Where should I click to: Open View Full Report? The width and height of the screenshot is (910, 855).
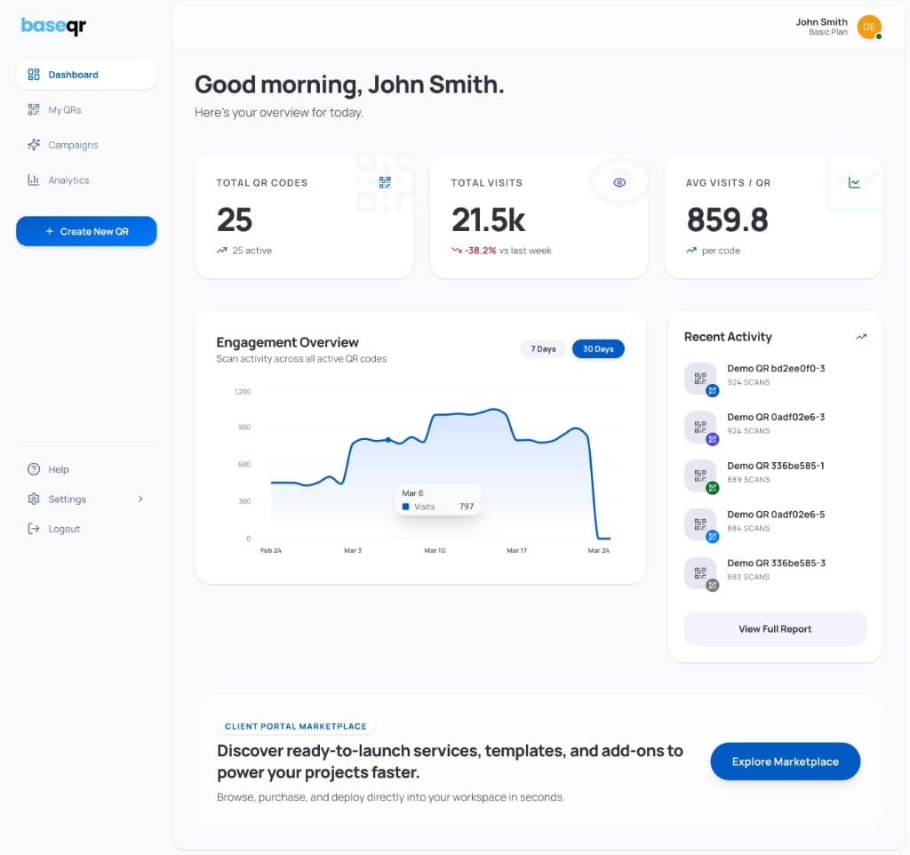pos(774,628)
